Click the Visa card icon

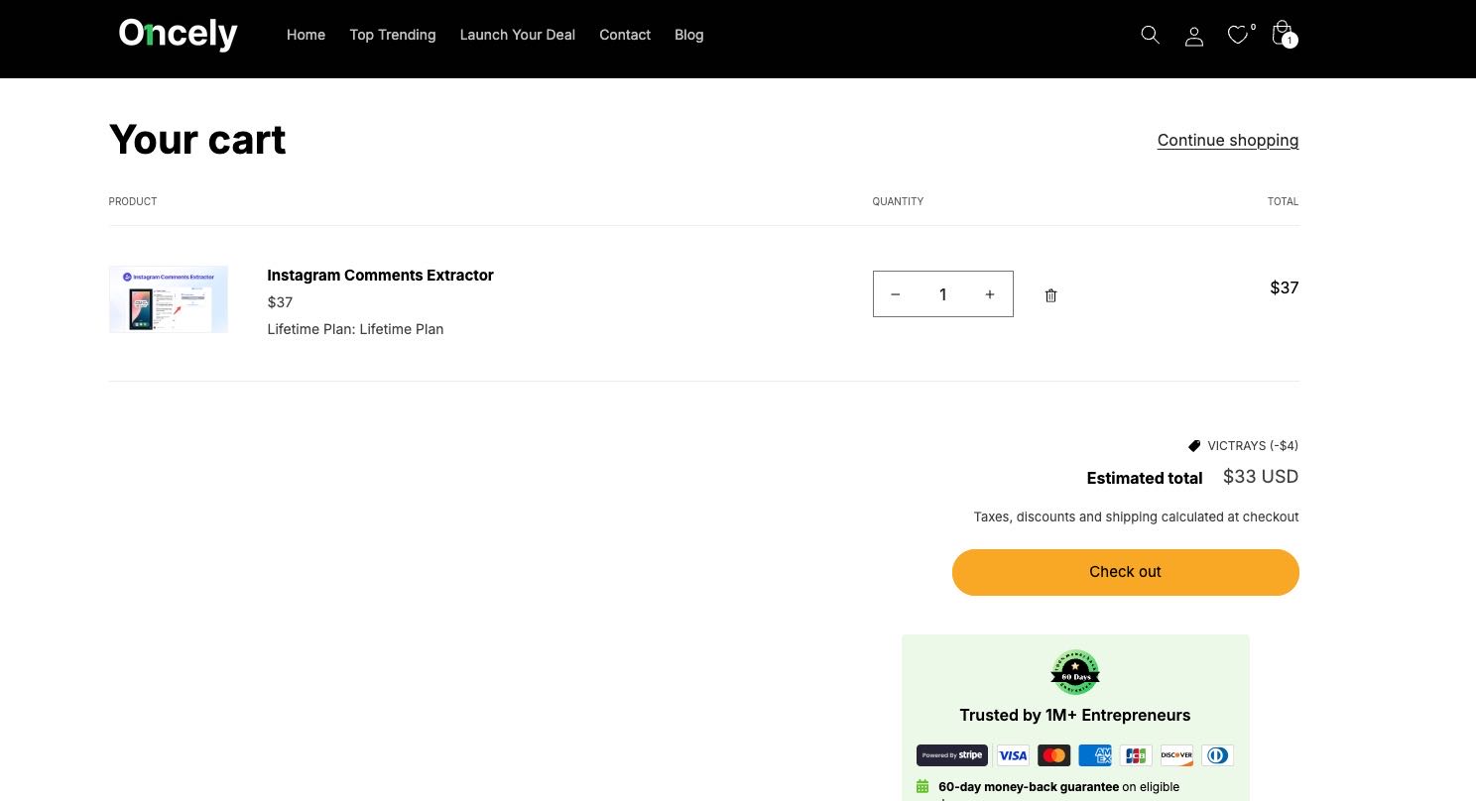1013,755
